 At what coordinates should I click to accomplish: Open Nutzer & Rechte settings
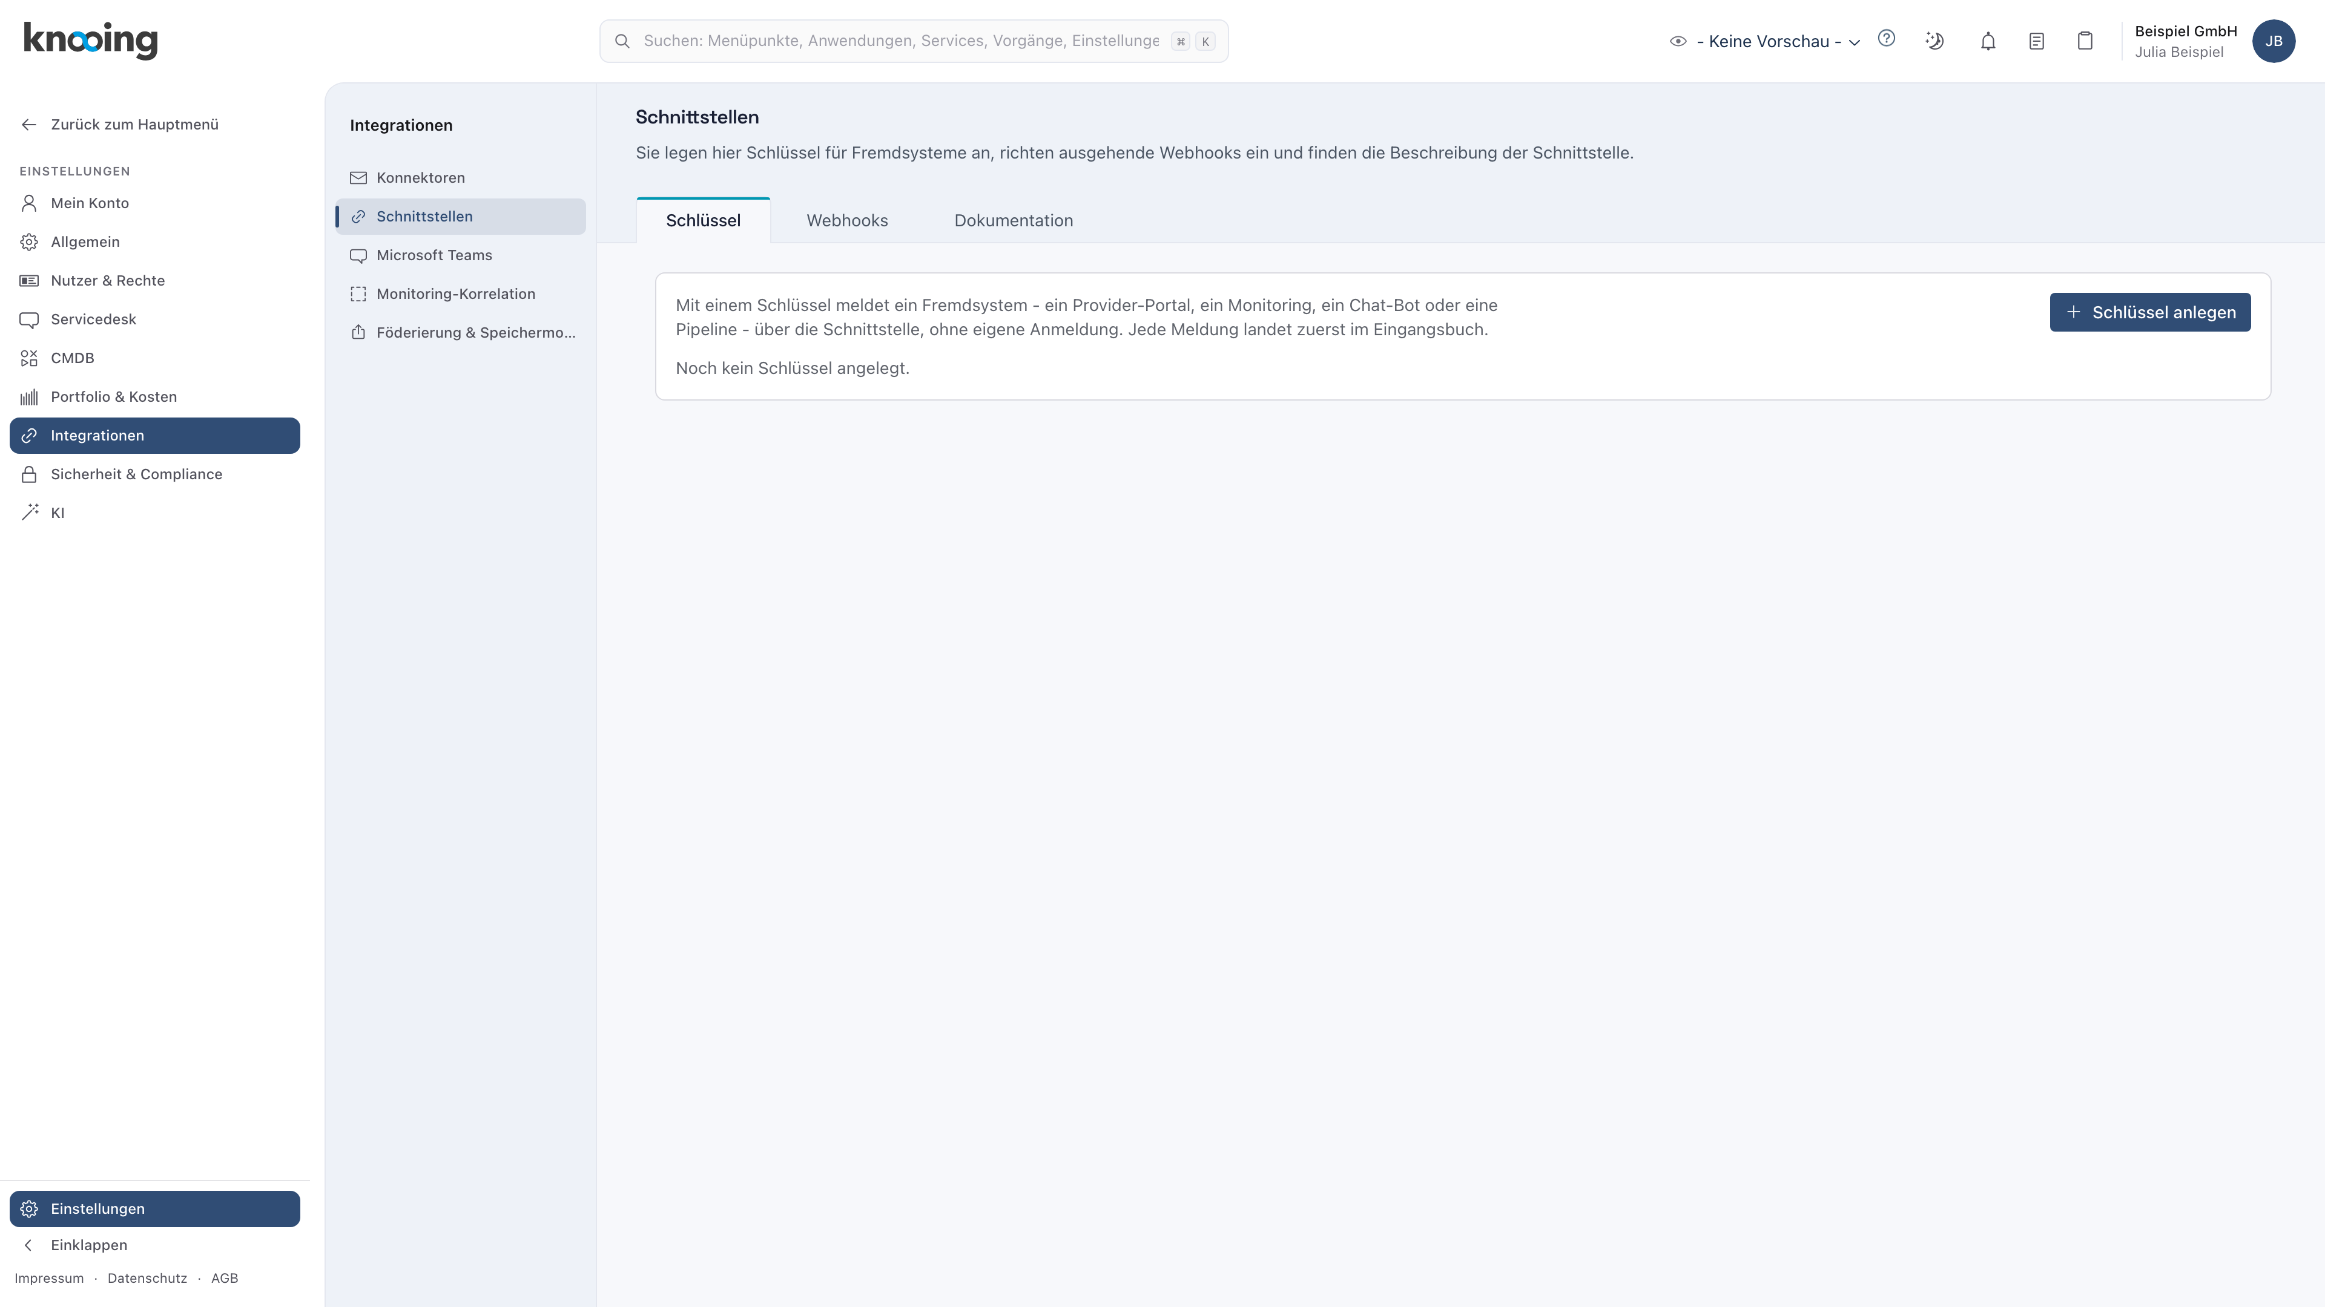154,281
